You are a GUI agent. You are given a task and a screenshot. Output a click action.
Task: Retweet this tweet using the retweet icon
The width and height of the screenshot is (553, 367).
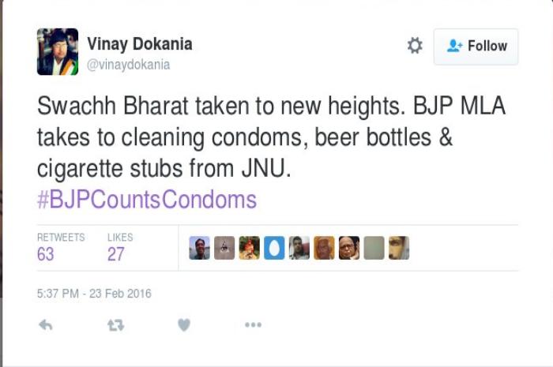[115, 324]
